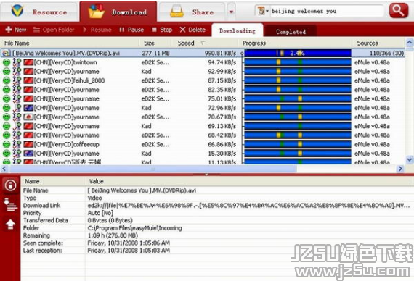Open the search type dropdown next to search box
Screen dimensions: 414x281
click(263, 11)
